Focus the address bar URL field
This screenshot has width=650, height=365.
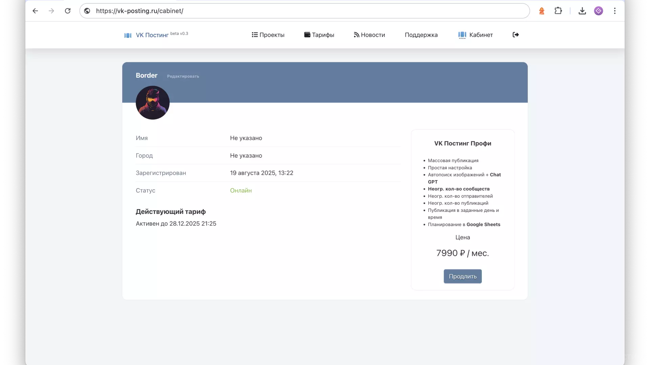click(304, 11)
